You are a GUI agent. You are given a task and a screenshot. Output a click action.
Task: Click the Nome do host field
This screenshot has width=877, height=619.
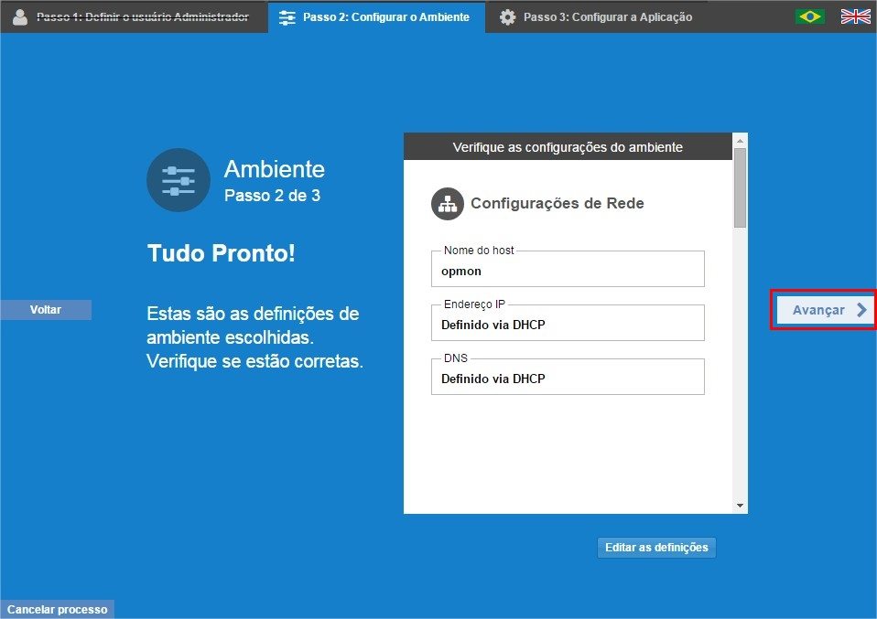click(x=568, y=269)
